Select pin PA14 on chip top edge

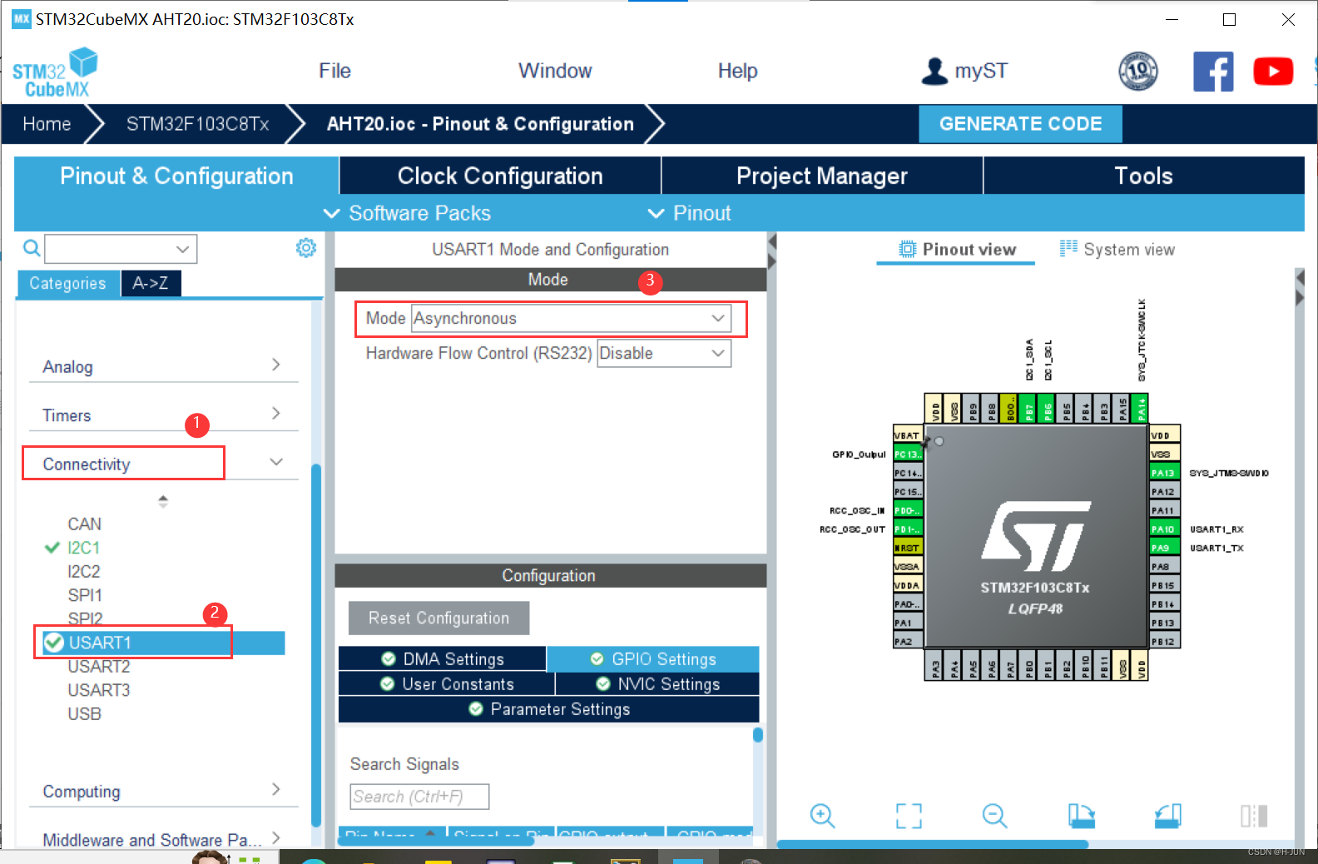tap(1142, 409)
